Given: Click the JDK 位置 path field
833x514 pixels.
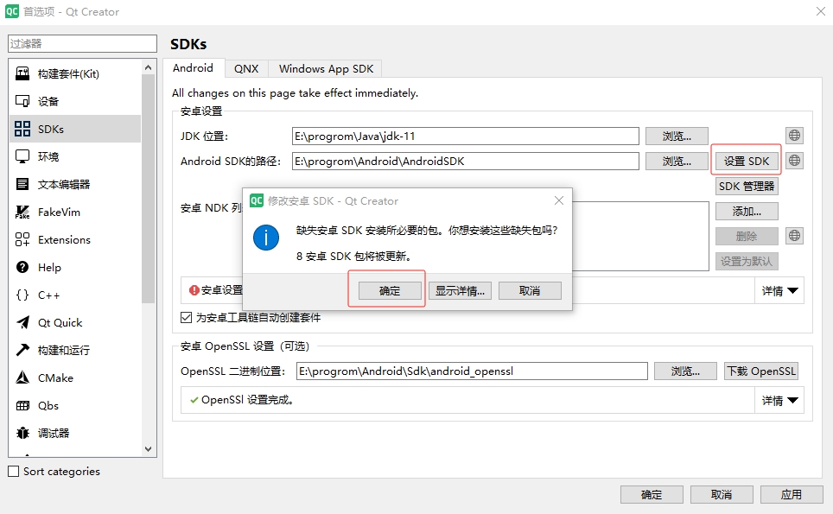Looking at the screenshot, I should (466, 136).
